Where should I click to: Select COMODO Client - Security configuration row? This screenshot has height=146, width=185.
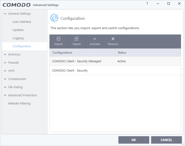(115, 70)
